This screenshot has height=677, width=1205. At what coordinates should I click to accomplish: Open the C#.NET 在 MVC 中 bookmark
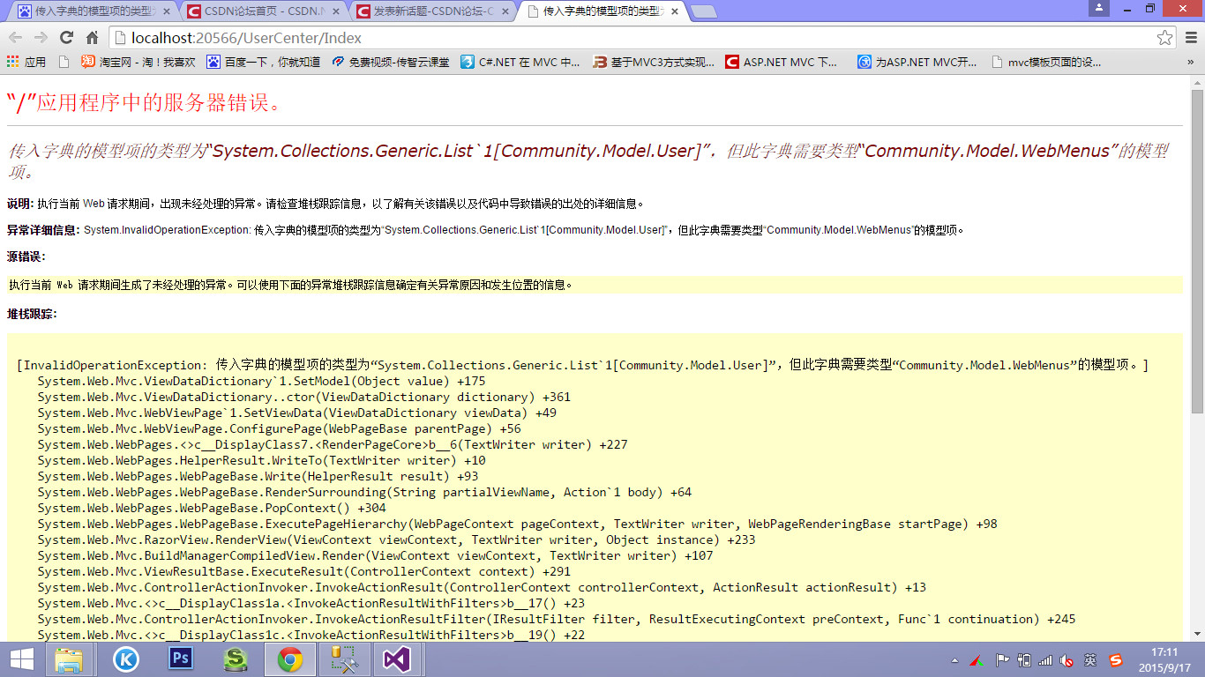[520, 62]
